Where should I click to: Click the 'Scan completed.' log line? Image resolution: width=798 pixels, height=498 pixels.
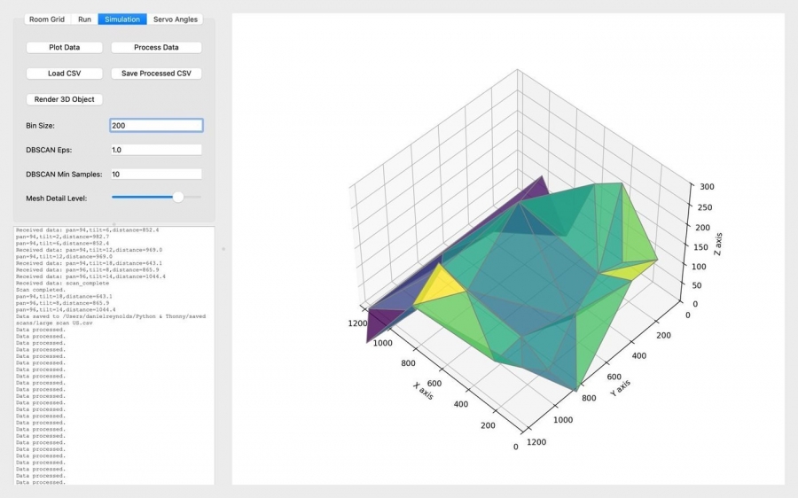click(41, 290)
